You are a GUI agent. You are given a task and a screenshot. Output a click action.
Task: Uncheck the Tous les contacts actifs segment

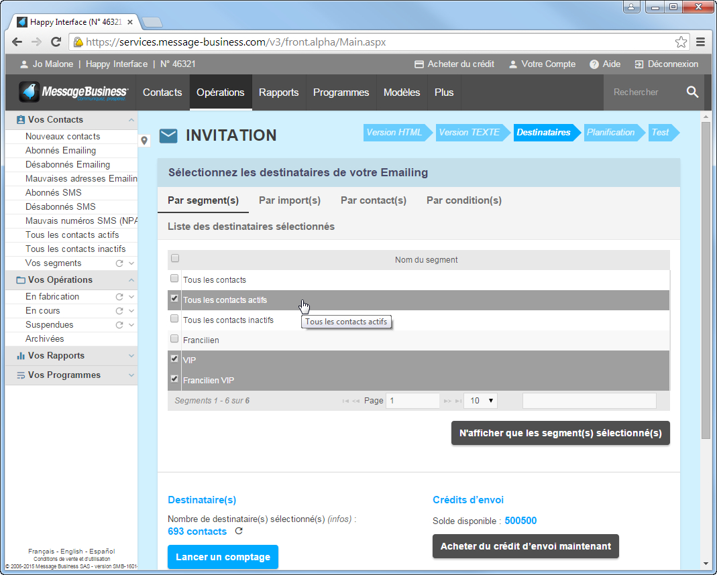tap(174, 298)
